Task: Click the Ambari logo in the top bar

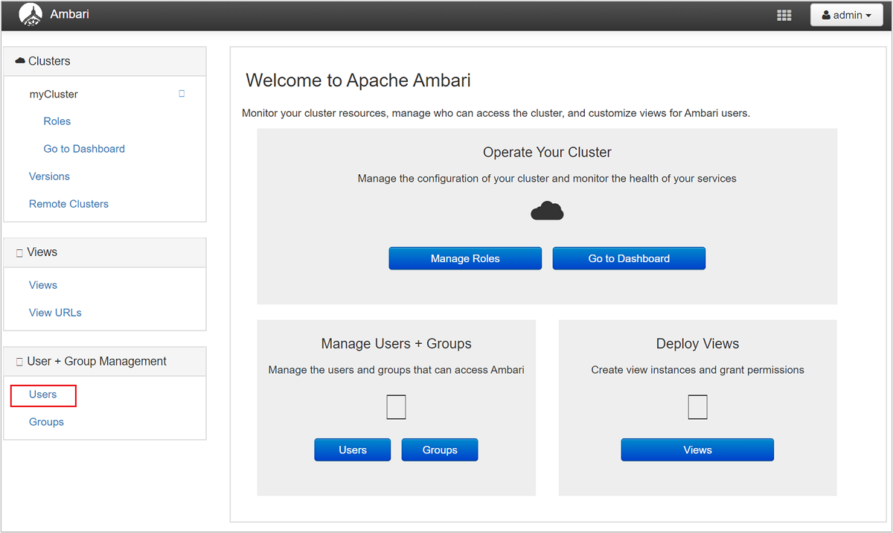Action: click(31, 14)
